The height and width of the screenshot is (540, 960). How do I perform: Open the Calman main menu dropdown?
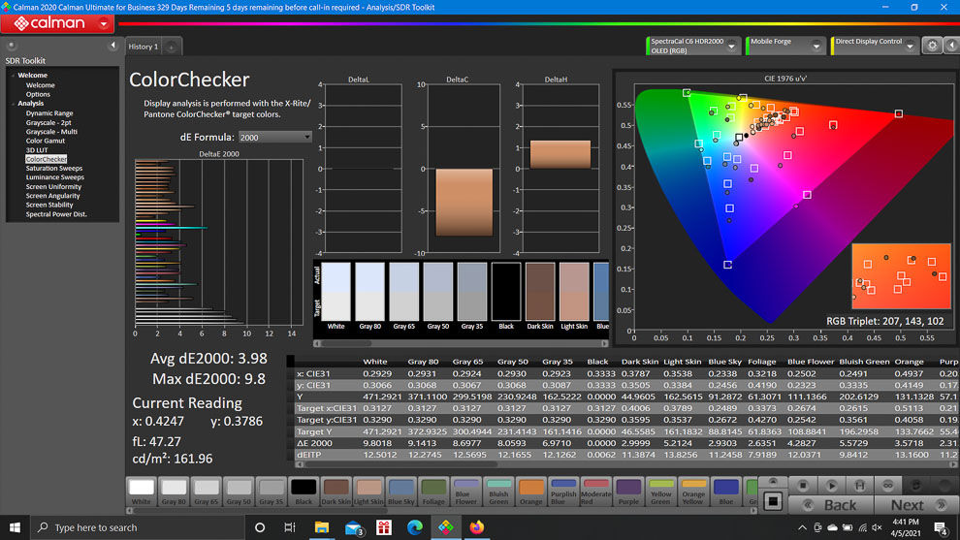tap(103, 24)
